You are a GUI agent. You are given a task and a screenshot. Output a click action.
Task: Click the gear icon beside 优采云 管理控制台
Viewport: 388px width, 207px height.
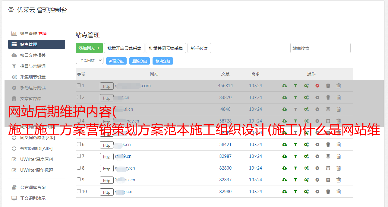pyautogui.click(x=11, y=10)
